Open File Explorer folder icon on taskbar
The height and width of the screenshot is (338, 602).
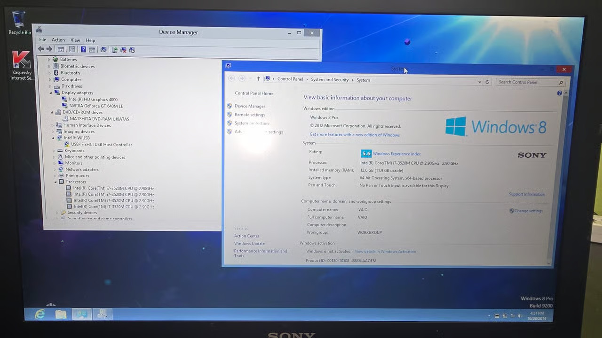[61, 314]
